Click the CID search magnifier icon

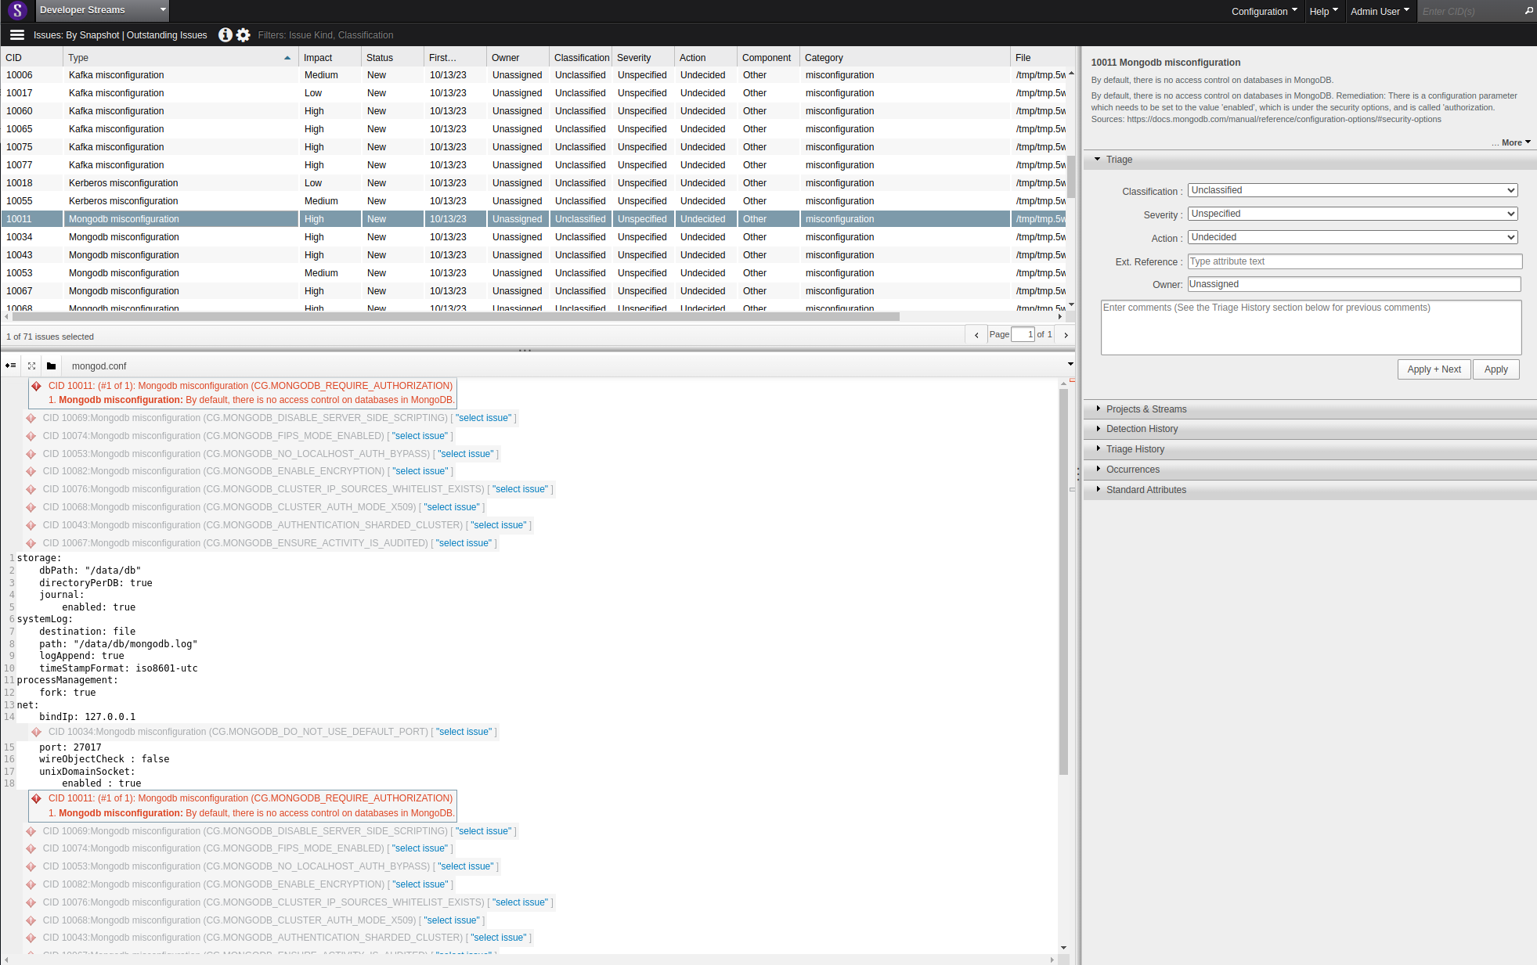[1528, 11]
